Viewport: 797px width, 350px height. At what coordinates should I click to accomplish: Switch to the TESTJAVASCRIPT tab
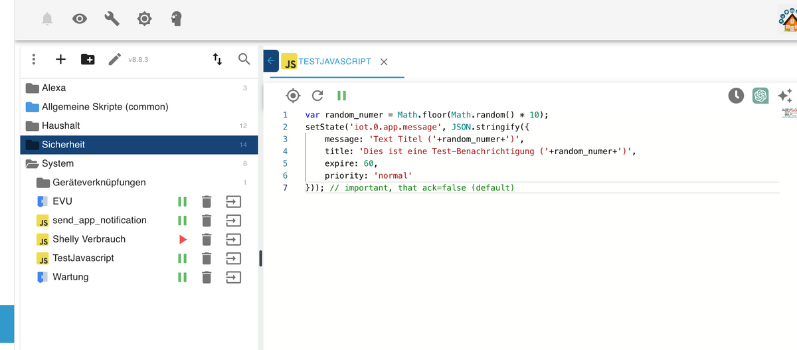(334, 61)
